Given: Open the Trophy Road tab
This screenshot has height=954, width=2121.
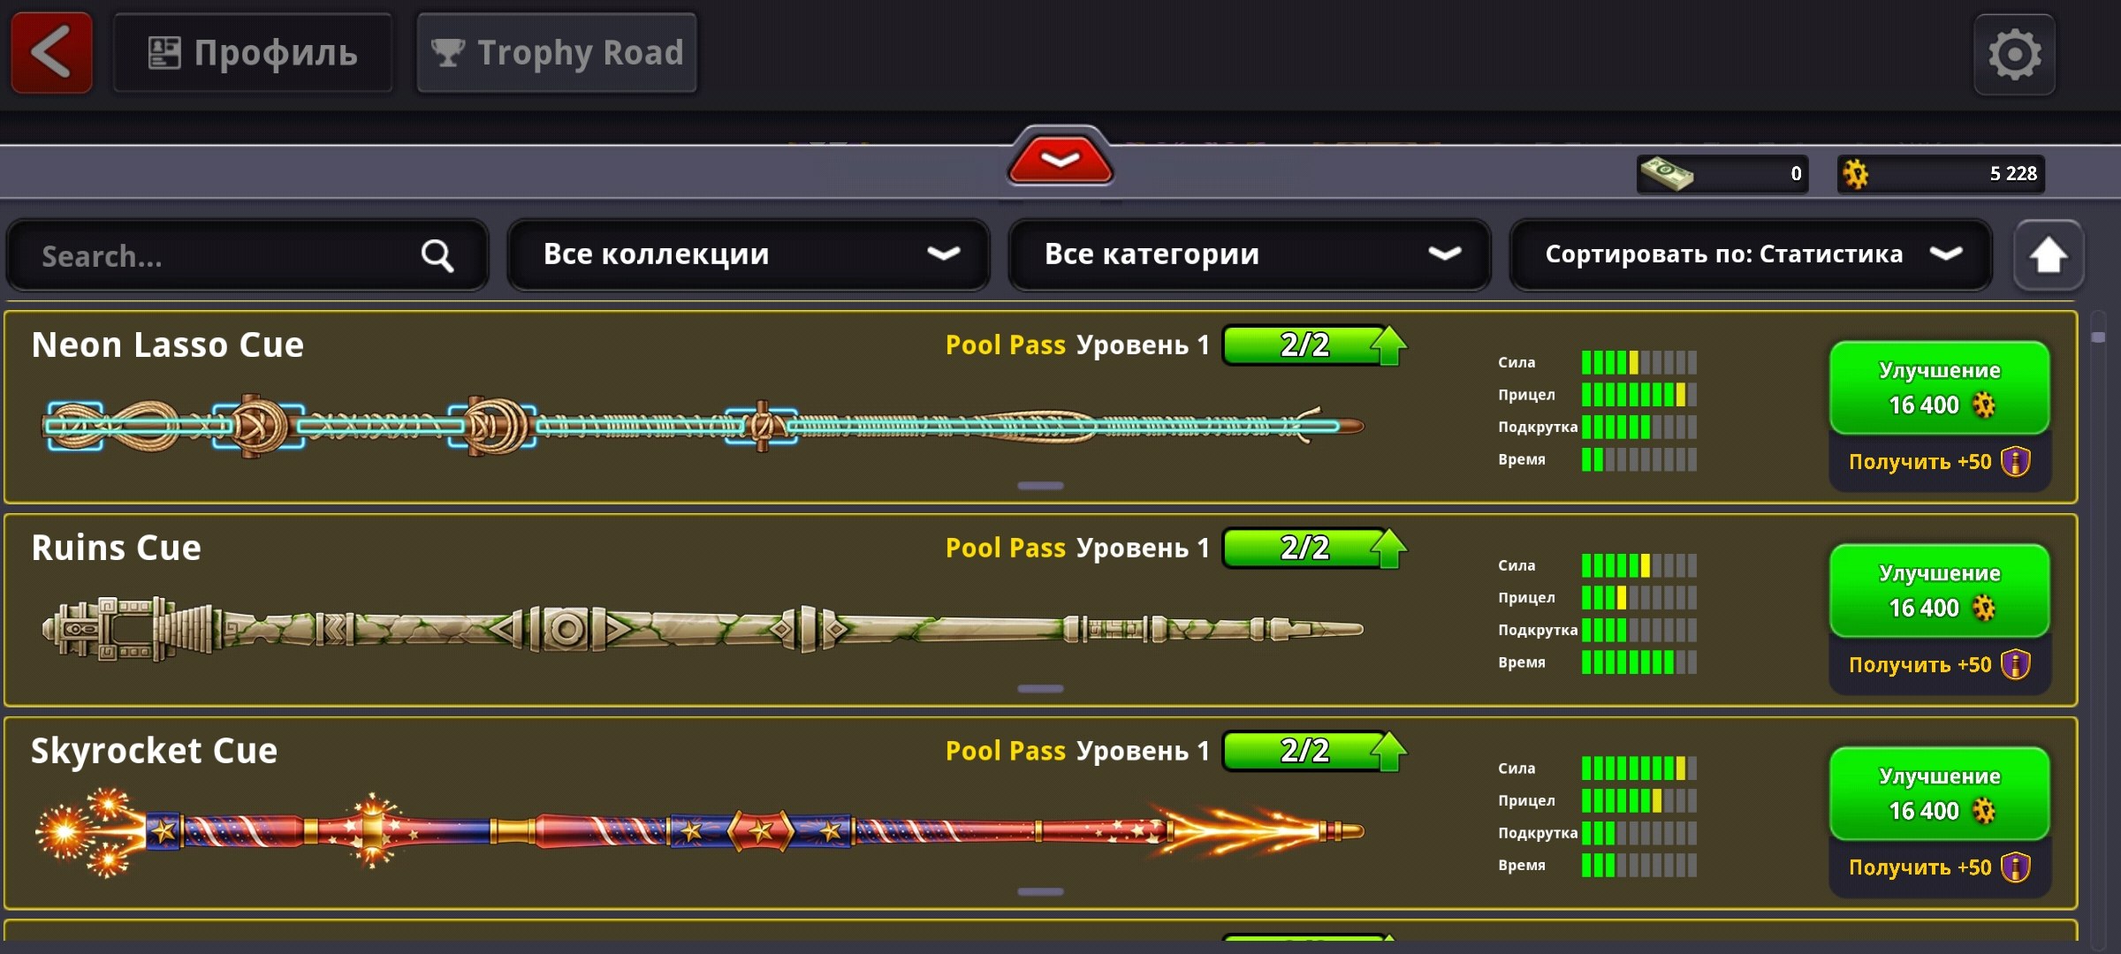Looking at the screenshot, I should 557,53.
